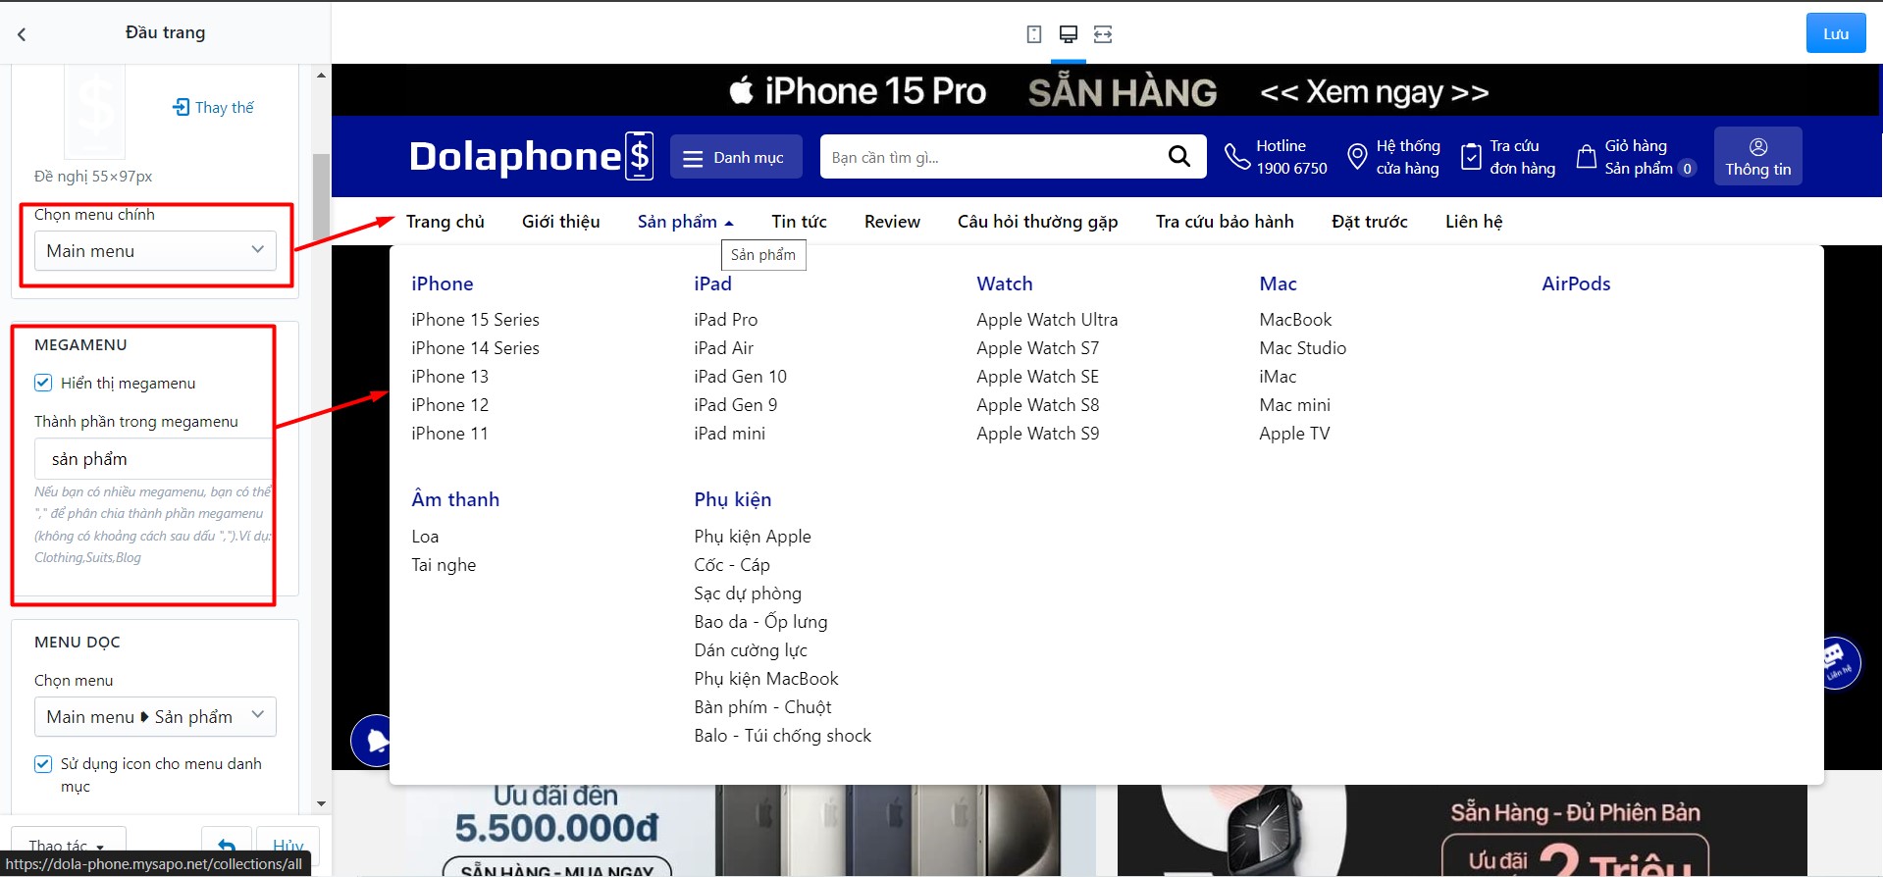Viewport: 1883px width, 877px height.
Task: Open the Âm thanh category heading
Action: click(455, 499)
